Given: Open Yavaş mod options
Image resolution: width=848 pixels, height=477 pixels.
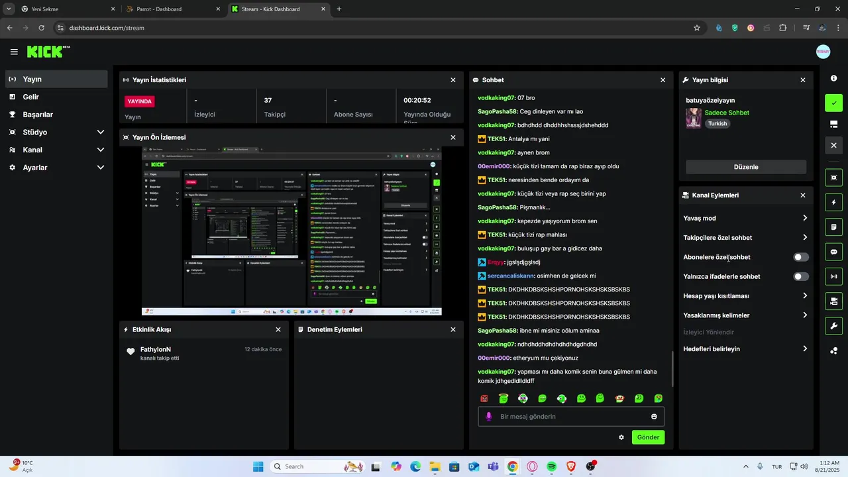Looking at the screenshot, I should (746, 218).
